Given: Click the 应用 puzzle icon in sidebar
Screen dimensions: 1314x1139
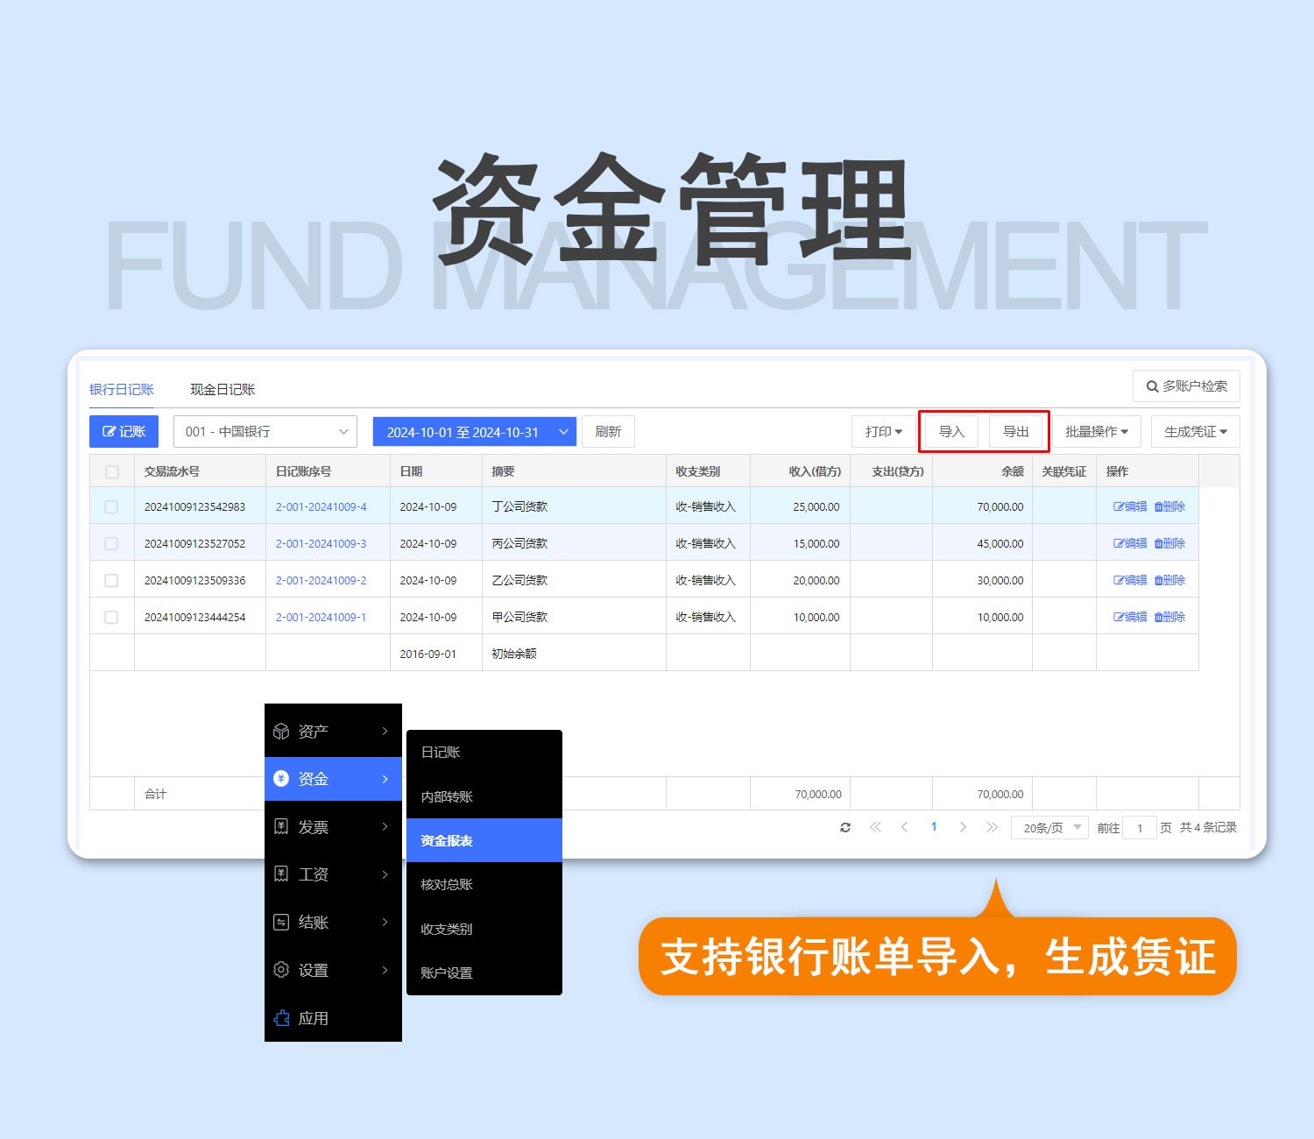Looking at the screenshot, I should pyautogui.click(x=281, y=1018).
